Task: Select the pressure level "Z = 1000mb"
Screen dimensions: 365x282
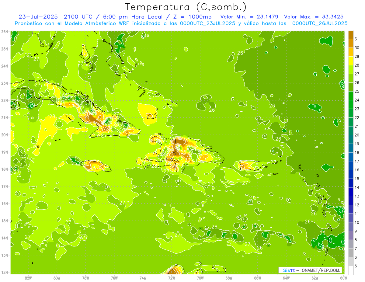Action: pyautogui.click(x=192, y=16)
